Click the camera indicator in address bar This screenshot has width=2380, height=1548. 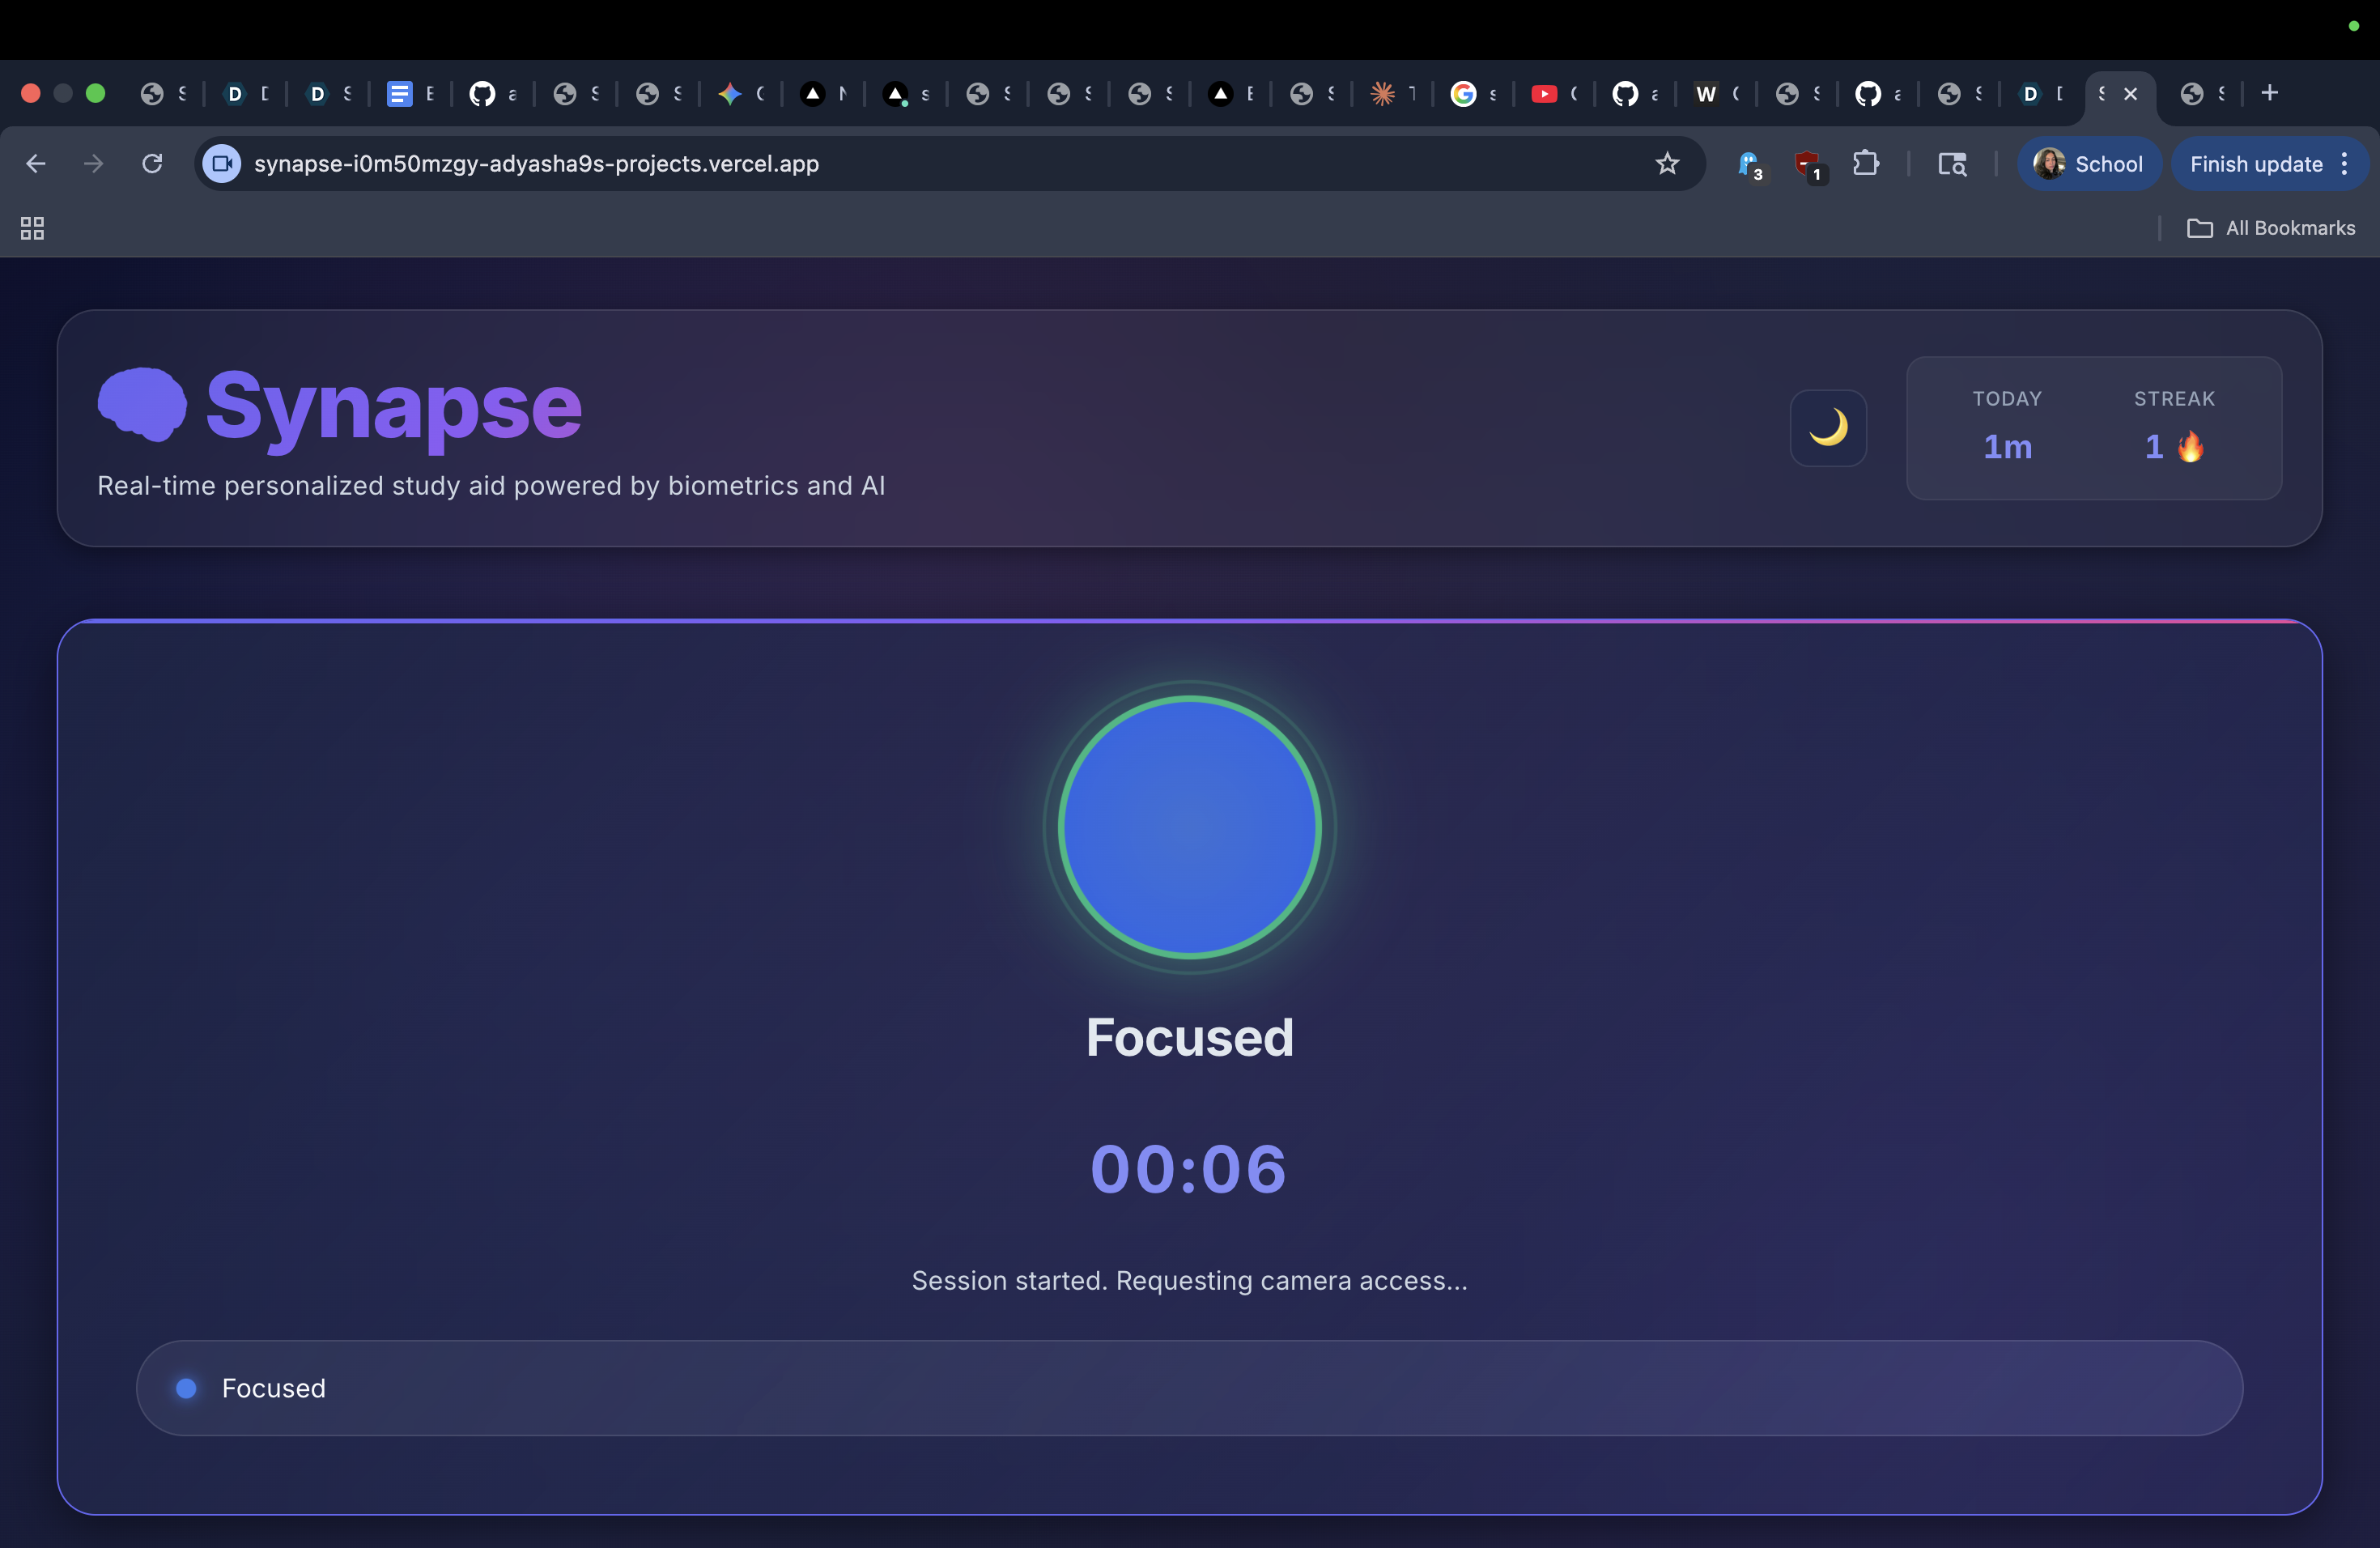222,163
